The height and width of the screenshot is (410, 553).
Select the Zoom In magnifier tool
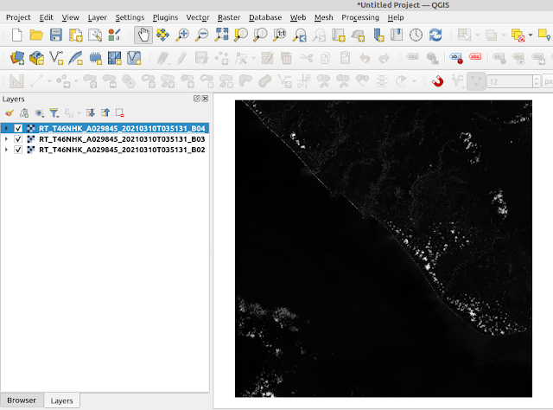[182, 35]
